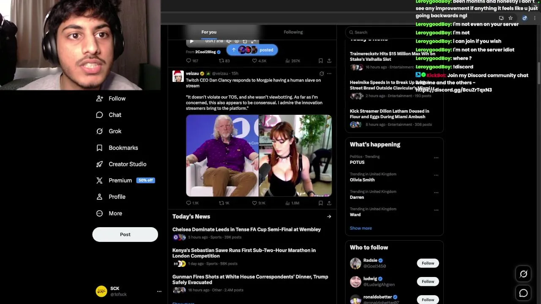
Task: Open the More menu in the sidebar
Action: pyautogui.click(x=109, y=213)
